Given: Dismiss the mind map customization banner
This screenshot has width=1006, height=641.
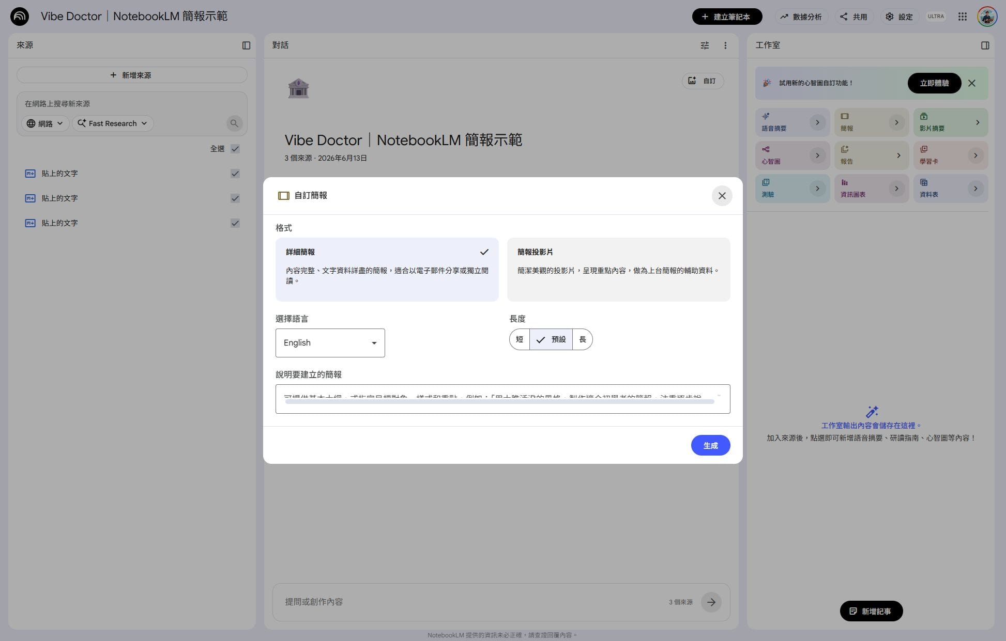Looking at the screenshot, I should tap(972, 83).
